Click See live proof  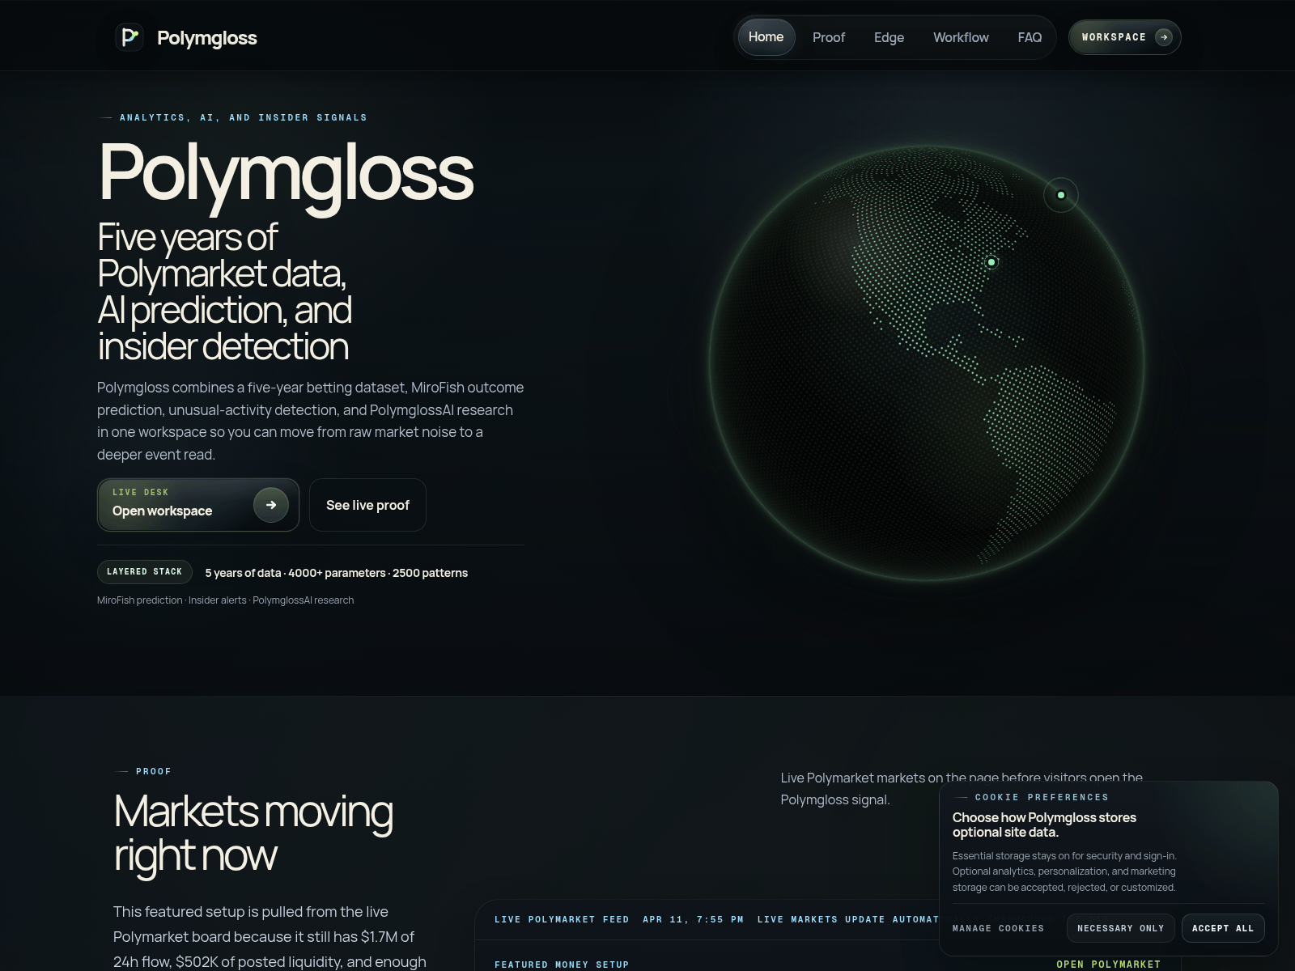coord(367,504)
